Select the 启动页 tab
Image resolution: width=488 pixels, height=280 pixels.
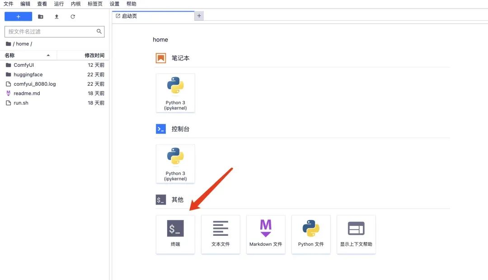click(x=129, y=16)
